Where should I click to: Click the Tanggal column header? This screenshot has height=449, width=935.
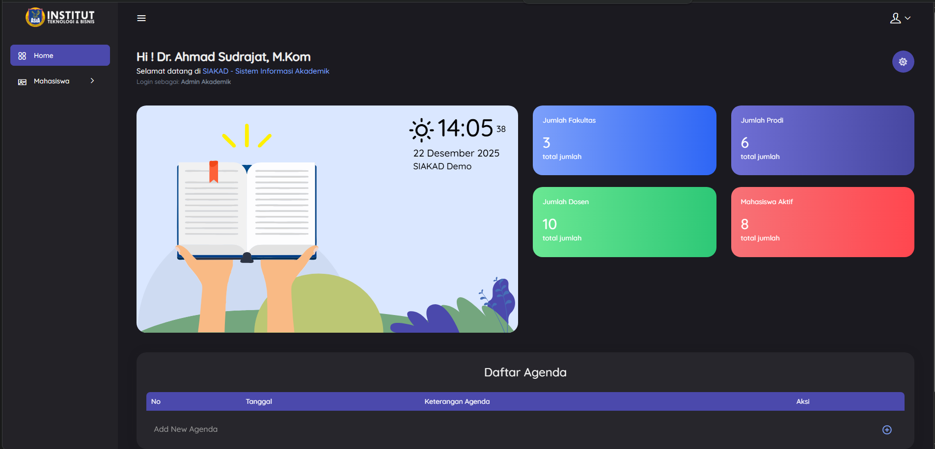coord(259,401)
